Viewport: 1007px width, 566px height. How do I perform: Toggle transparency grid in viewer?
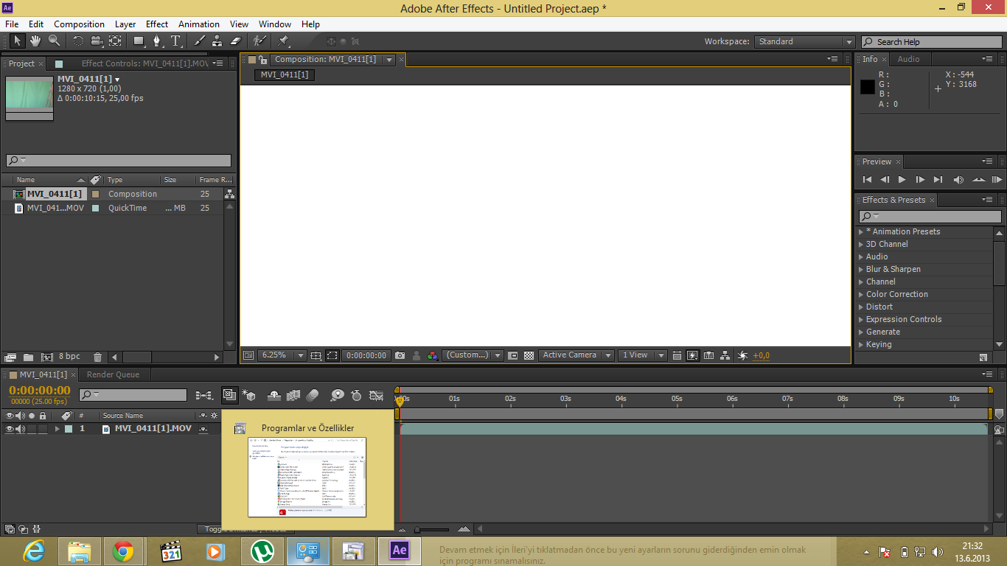[529, 355]
